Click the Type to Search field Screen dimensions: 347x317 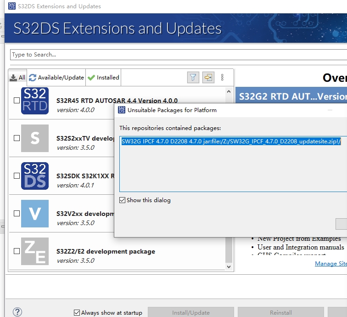tap(179, 55)
